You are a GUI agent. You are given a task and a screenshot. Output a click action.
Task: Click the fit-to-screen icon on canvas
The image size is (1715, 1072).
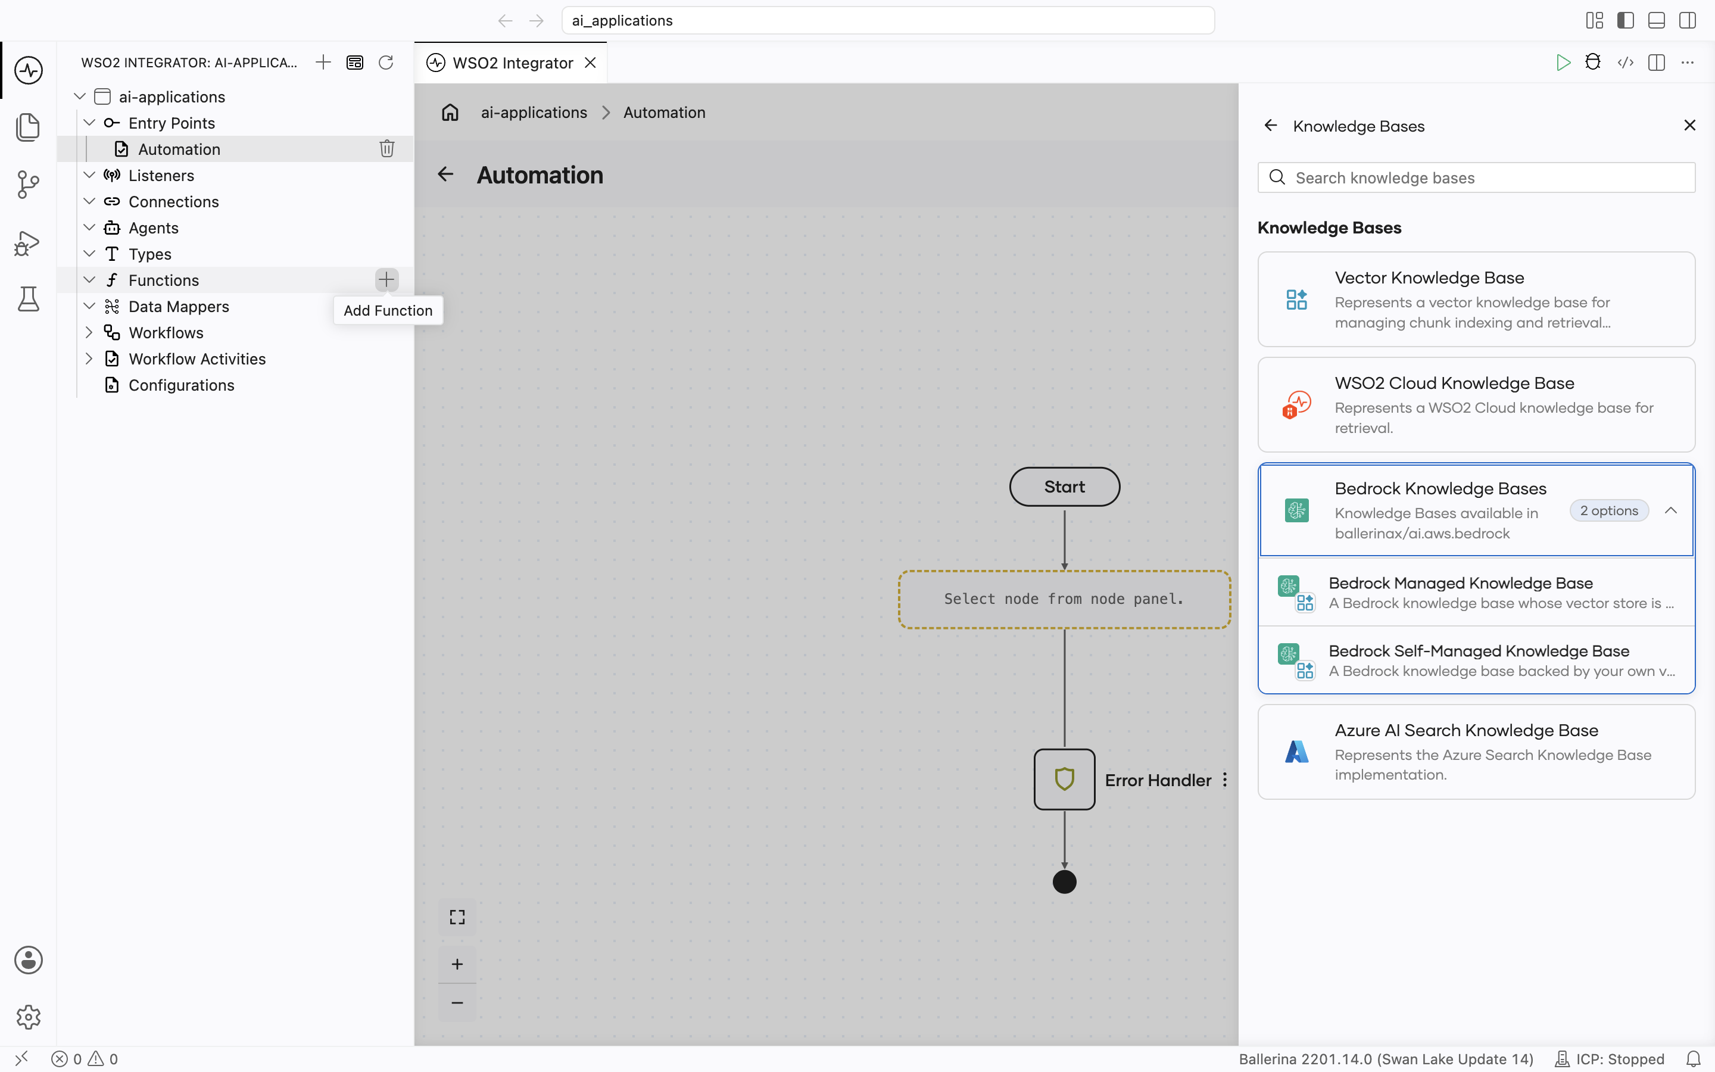coord(457,917)
